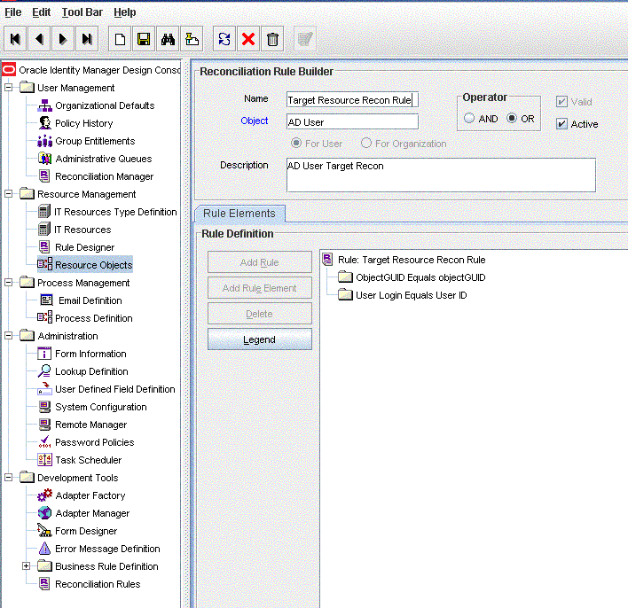Click the Add Rule Element button
This screenshot has width=628, height=608.
pyautogui.click(x=260, y=288)
